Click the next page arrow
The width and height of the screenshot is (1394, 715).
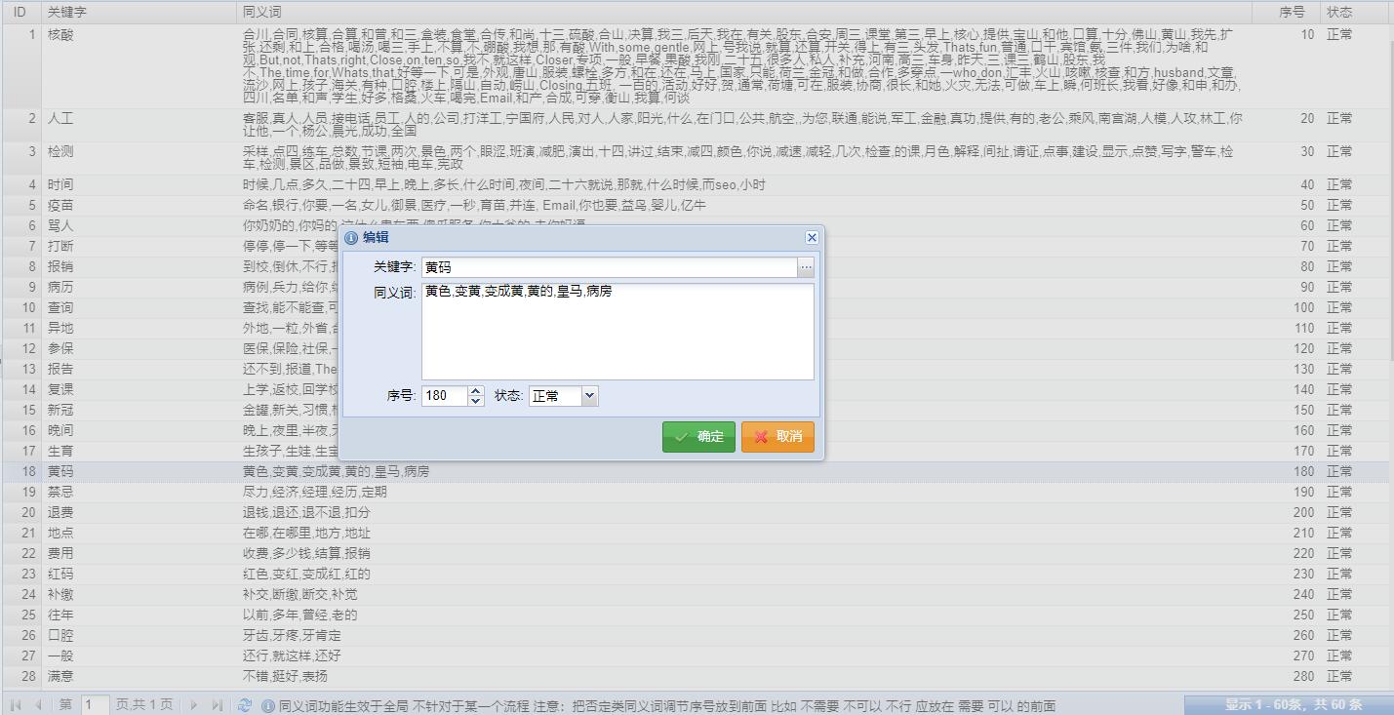pyautogui.click(x=194, y=705)
